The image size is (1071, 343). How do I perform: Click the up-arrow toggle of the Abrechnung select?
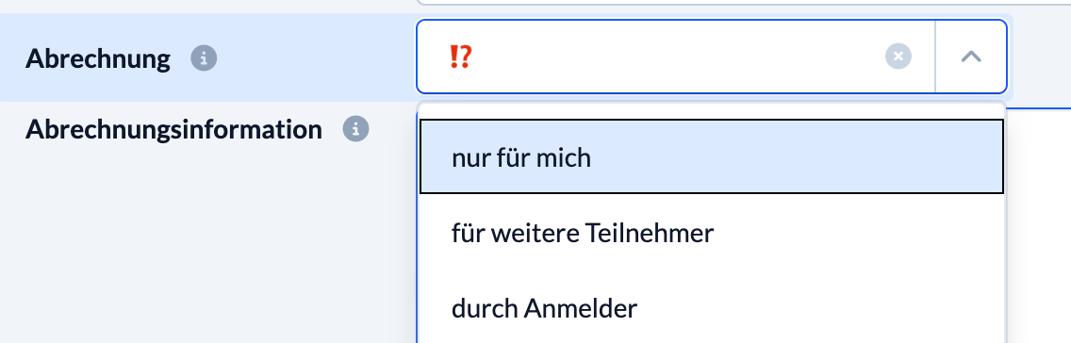coord(971,57)
